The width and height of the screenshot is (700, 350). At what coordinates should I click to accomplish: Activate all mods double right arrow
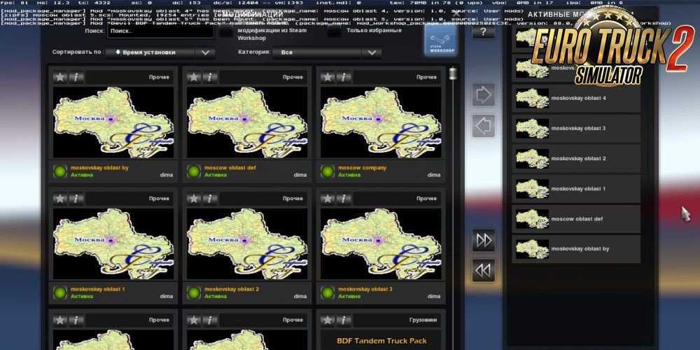pos(484,240)
